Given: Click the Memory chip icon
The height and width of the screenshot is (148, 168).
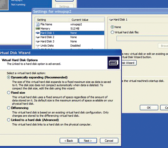Looking at the screenshot, I should coord(38,28).
